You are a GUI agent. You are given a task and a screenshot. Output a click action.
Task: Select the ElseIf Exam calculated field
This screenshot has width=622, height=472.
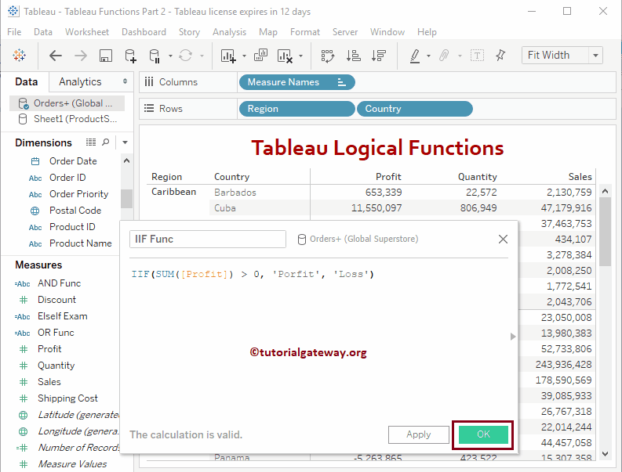pyautogui.click(x=62, y=316)
